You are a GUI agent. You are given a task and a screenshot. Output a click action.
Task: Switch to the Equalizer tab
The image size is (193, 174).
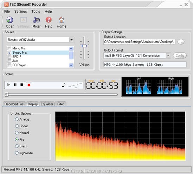tap(47, 104)
